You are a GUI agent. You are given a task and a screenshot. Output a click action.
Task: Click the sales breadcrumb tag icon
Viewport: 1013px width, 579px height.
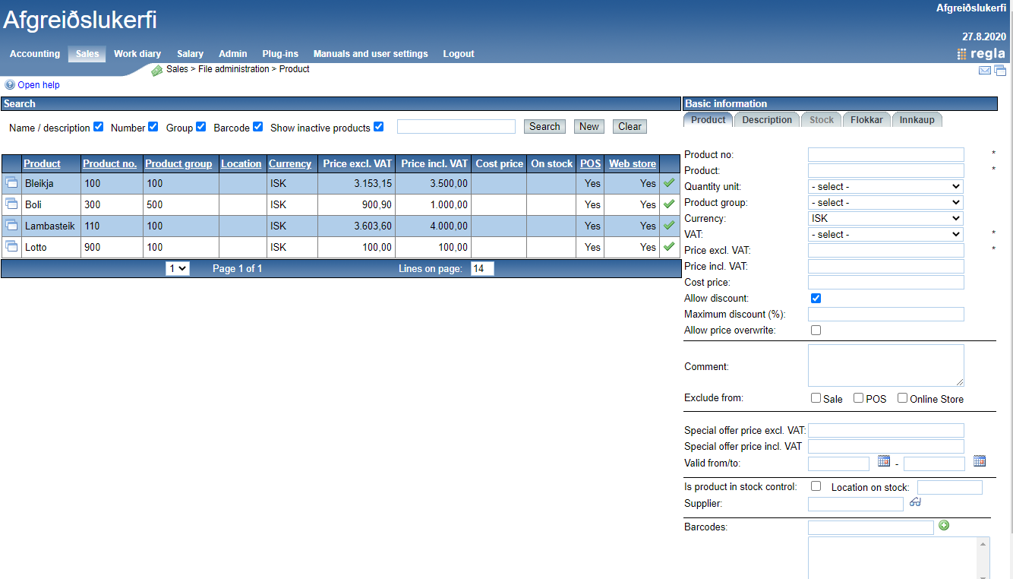tap(157, 71)
